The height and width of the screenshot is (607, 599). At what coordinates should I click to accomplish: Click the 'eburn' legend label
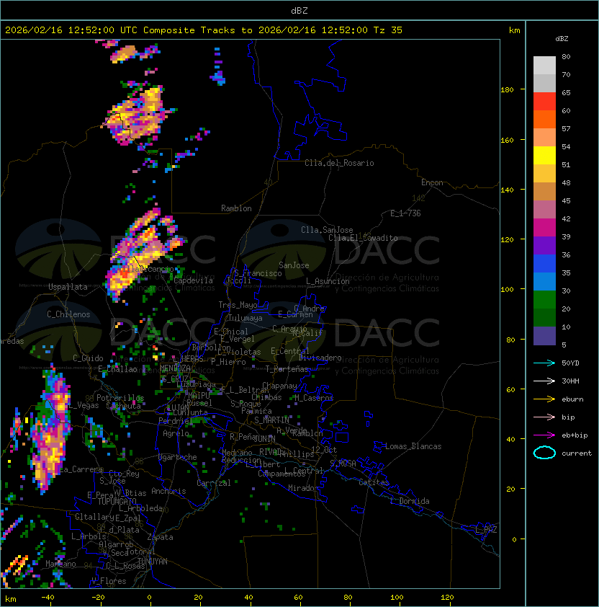pyautogui.click(x=572, y=399)
